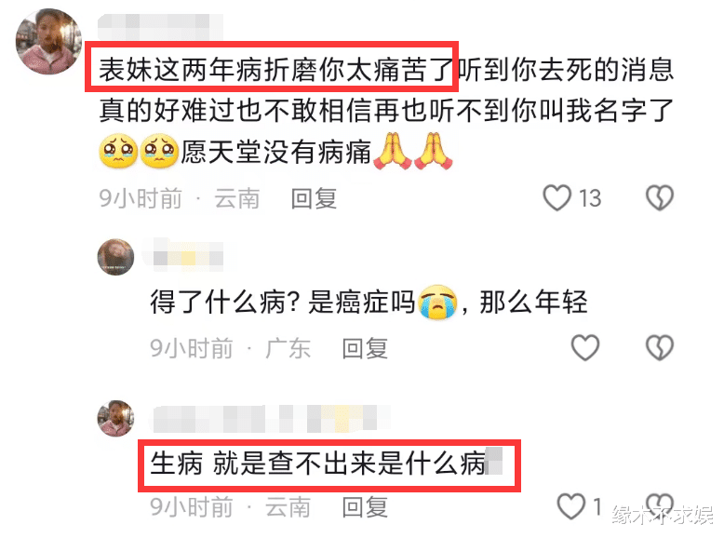Open the top commenter's profile avatar
Viewport: 724px width, 538px height.
click(x=49, y=42)
